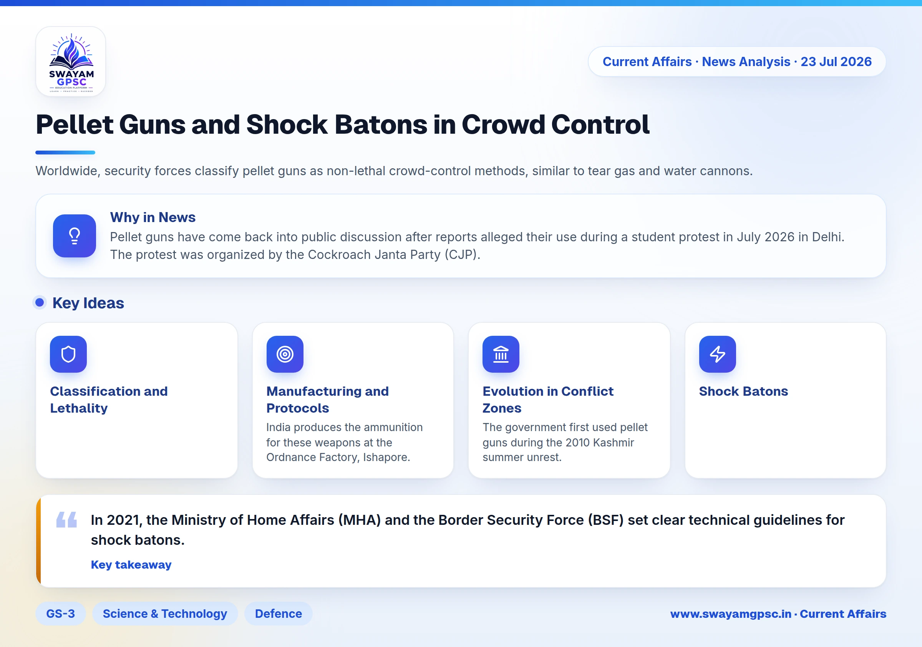This screenshot has height=647, width=922.
Task: Click the quote about MHA and BSF guidelines
Action: 468,530
